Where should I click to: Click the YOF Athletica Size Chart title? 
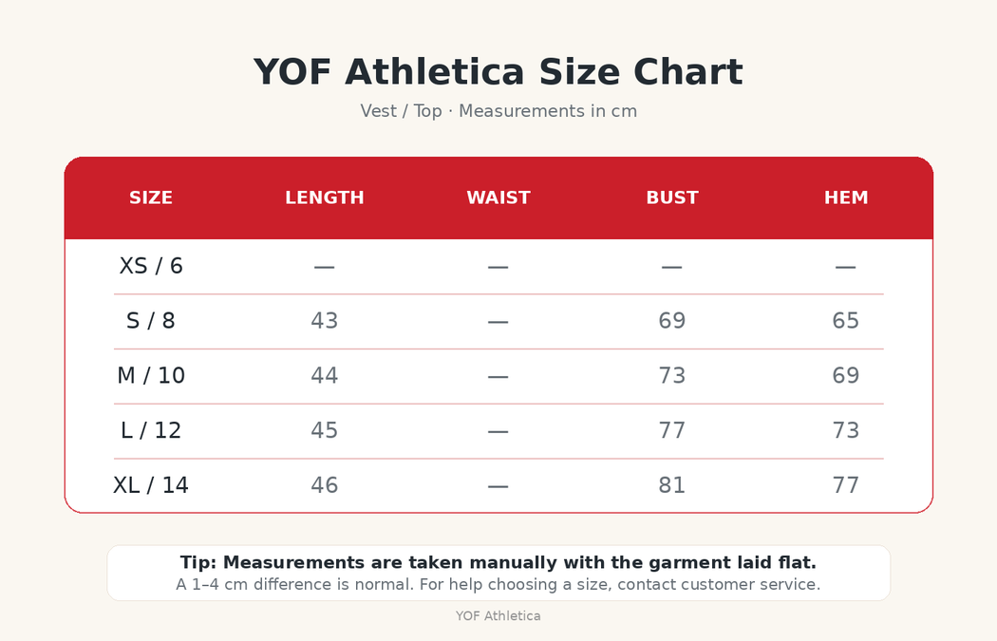click(498, 72)
